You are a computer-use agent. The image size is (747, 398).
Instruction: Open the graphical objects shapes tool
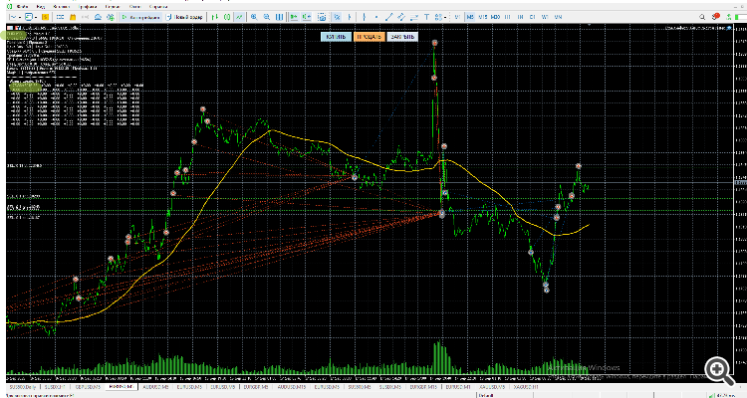[438, 17]
